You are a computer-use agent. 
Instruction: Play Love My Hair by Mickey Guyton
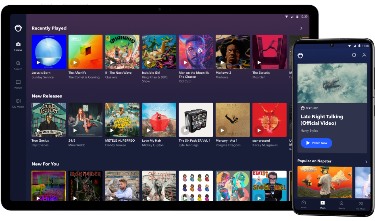(149, 130)
